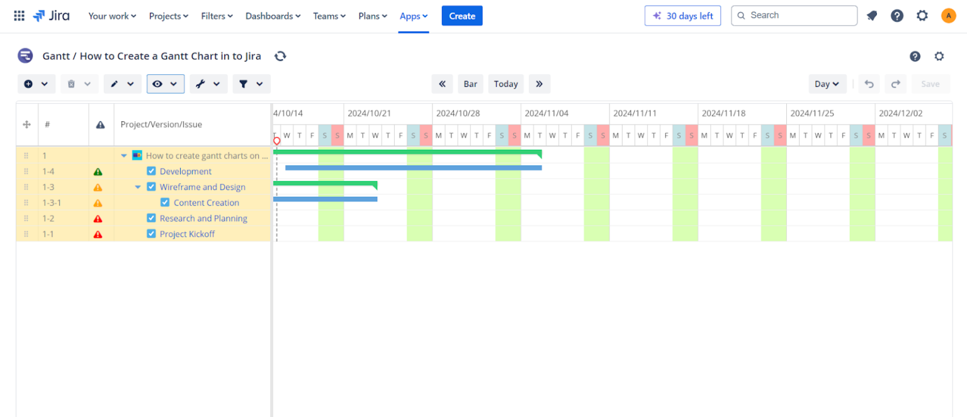Screen dimensions: 967x417
Task: Open the Apps menu
Action: (414, 16)
